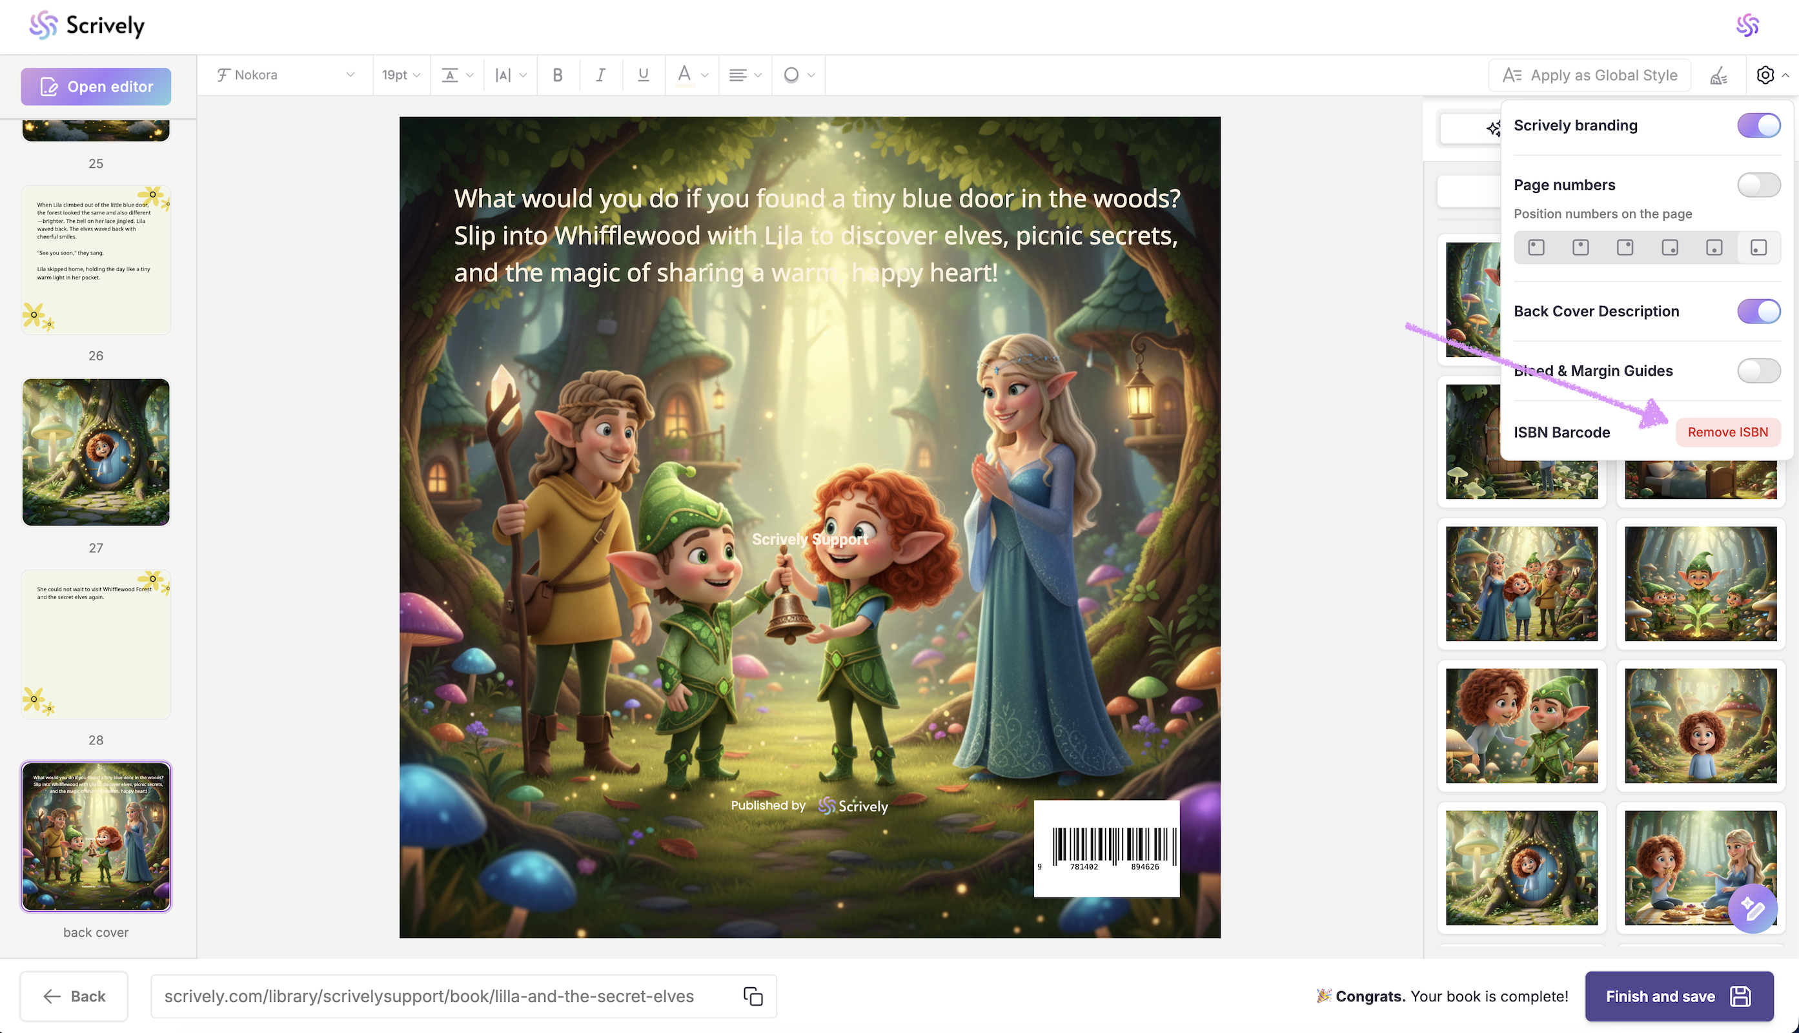
Task: Open the settings gear menu
Action: (1765, 75)
